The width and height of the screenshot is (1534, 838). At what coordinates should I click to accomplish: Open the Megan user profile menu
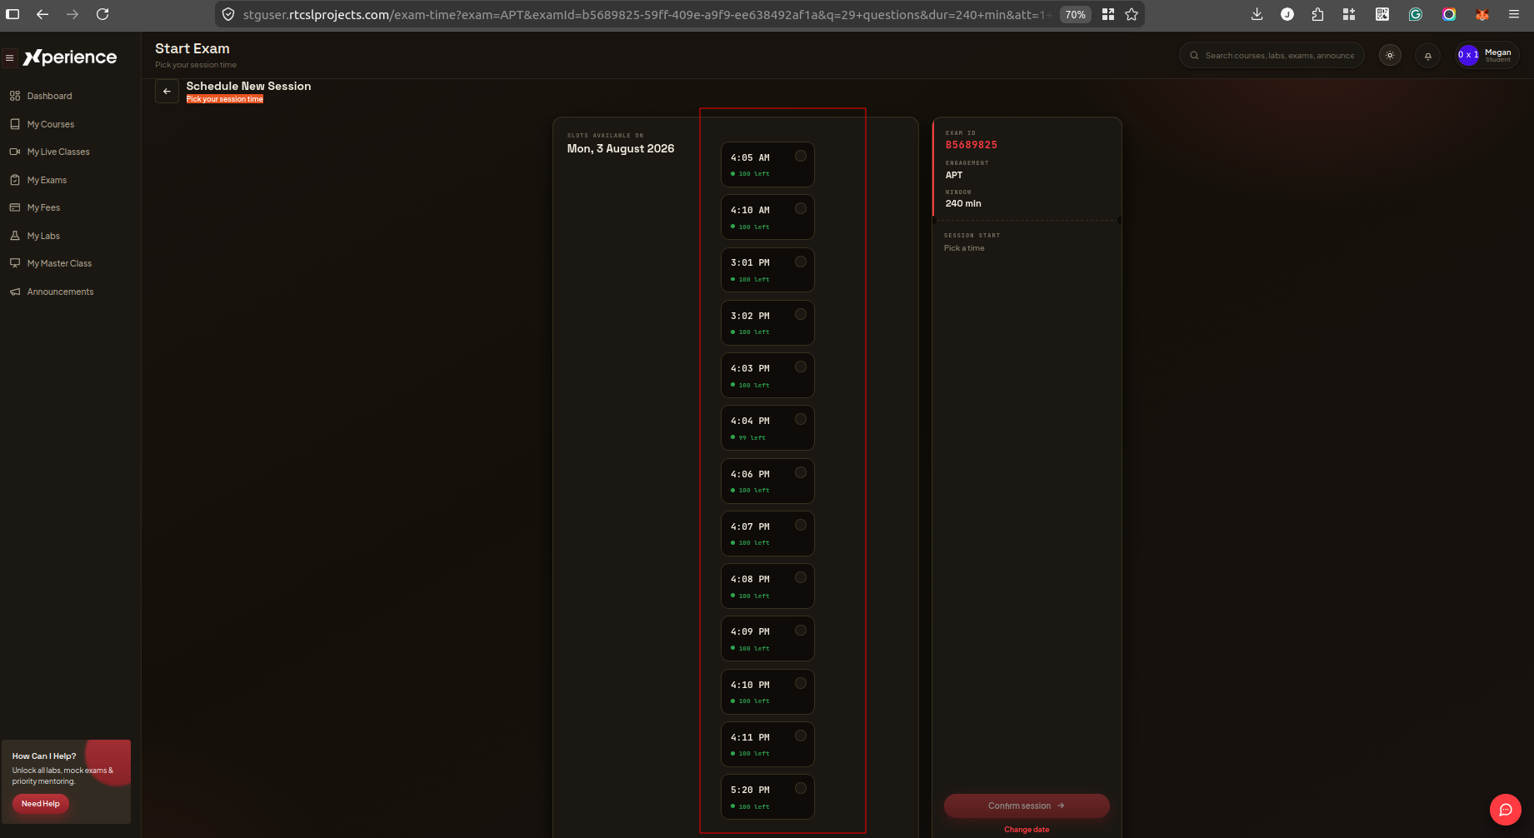(x=1487, y=55)
